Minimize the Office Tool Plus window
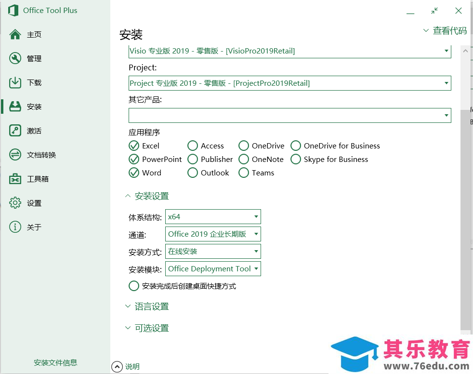 [x=410, y=13]
